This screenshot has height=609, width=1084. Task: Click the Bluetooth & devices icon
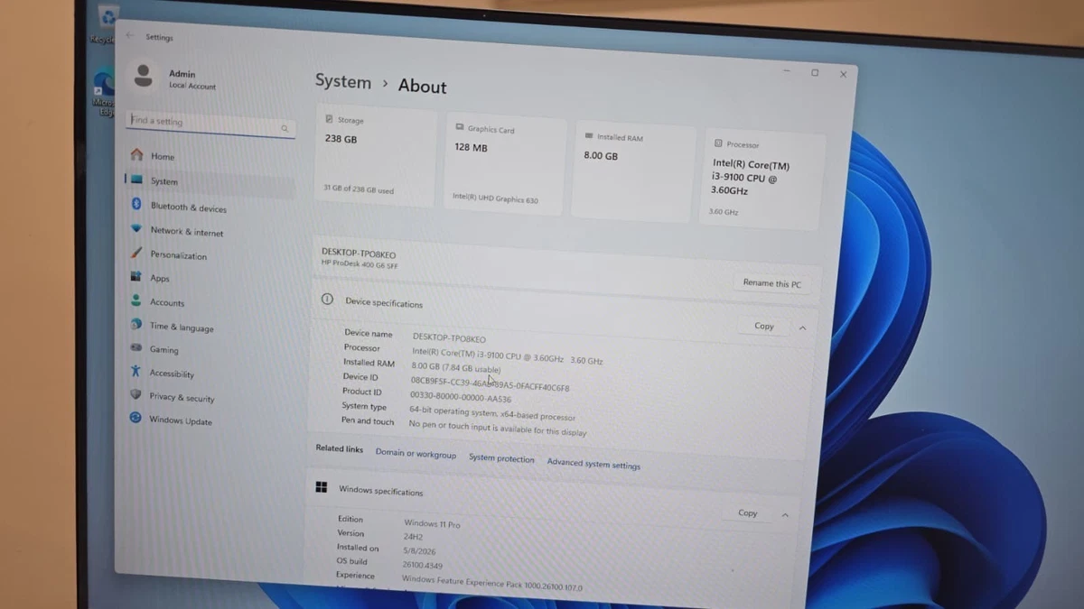pos(136,205)
